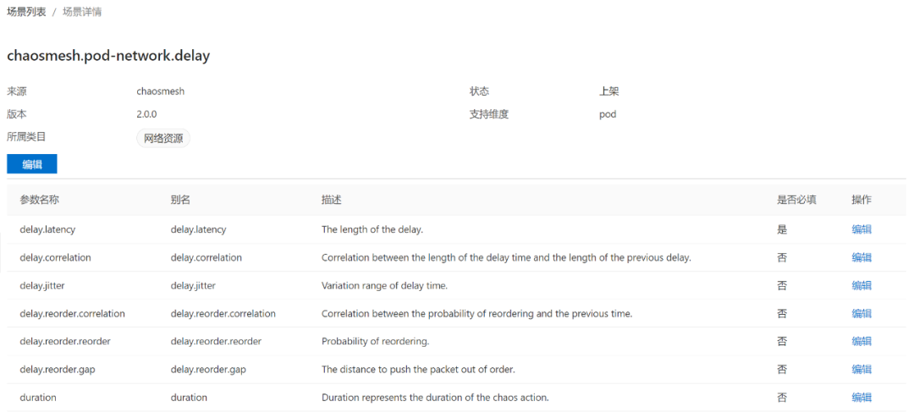This screenshot has width=914, height=418.
Task: Go back to 场景列表 breadcrumb
Action: (26, 13)
